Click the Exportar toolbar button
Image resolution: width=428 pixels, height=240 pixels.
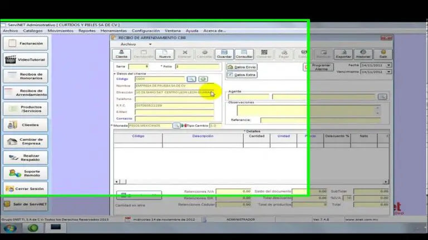coord(343,54)
